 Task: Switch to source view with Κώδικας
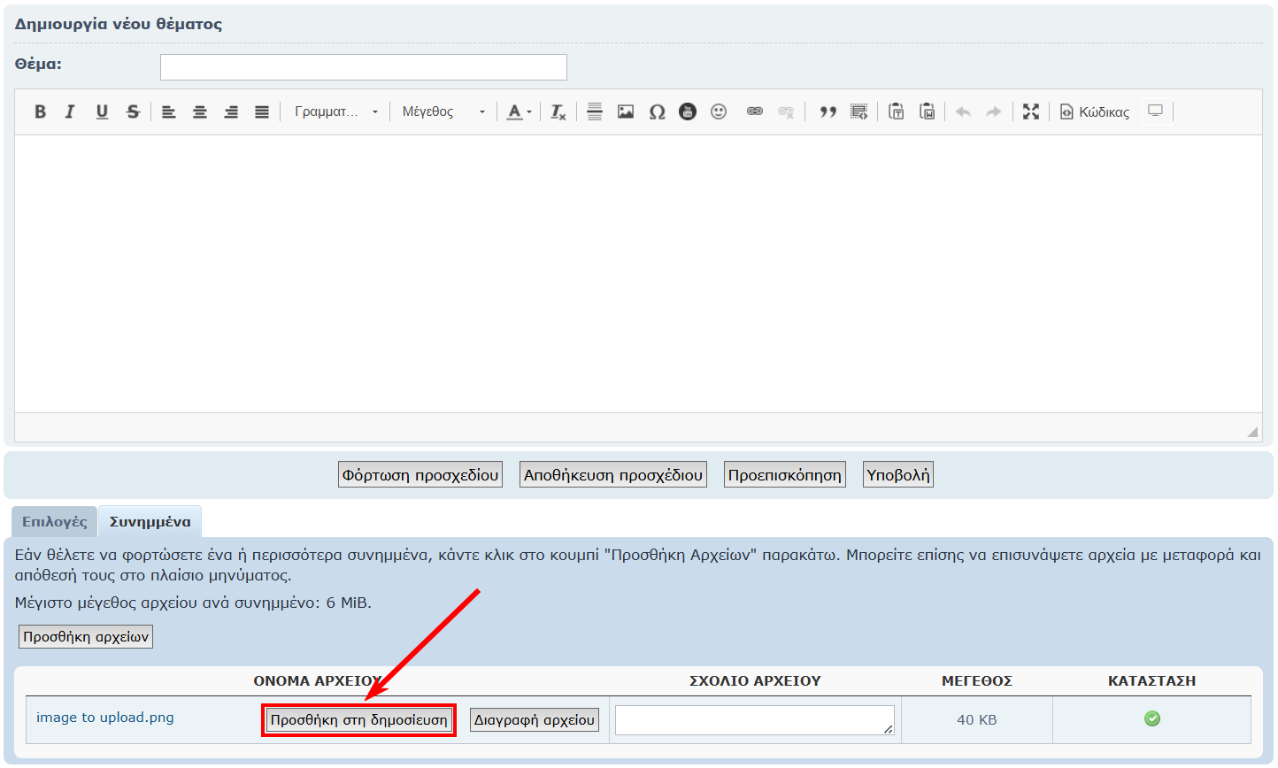[x=1095, y=111]
